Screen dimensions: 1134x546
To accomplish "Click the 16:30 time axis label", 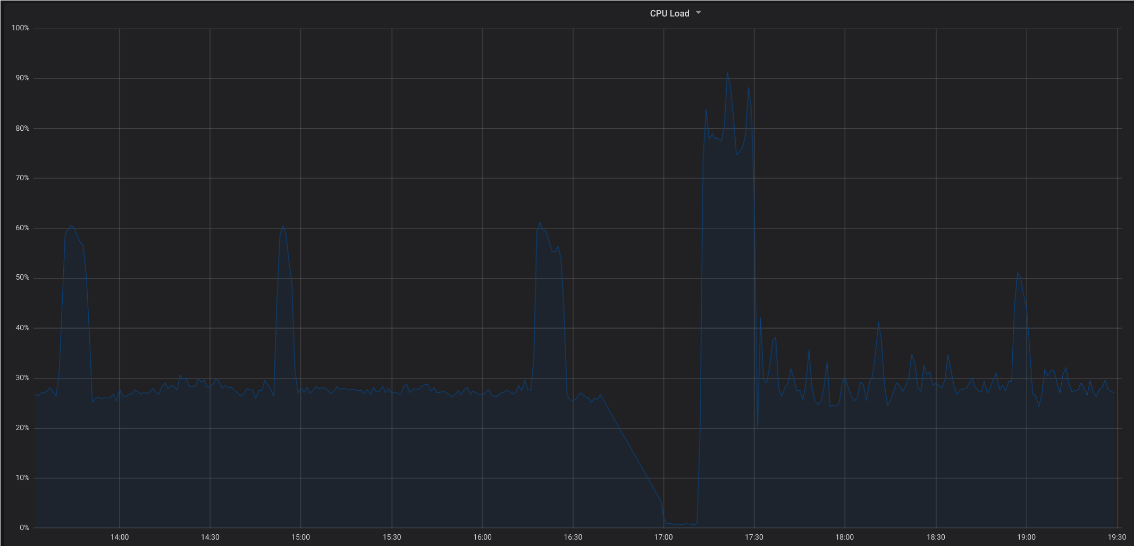I will 573,537.
